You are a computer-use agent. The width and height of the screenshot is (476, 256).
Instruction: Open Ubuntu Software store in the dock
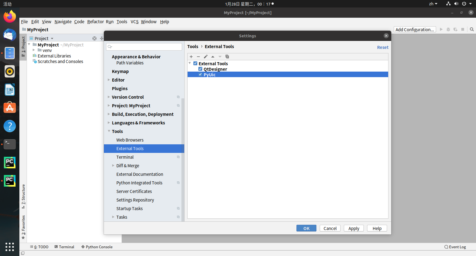coord(10,108)
